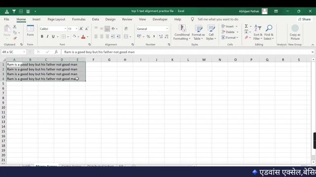Image resolution: width=316 pixels, height=177 pixels.
Task: Open the File menu
Action: [x=6, y=19]
